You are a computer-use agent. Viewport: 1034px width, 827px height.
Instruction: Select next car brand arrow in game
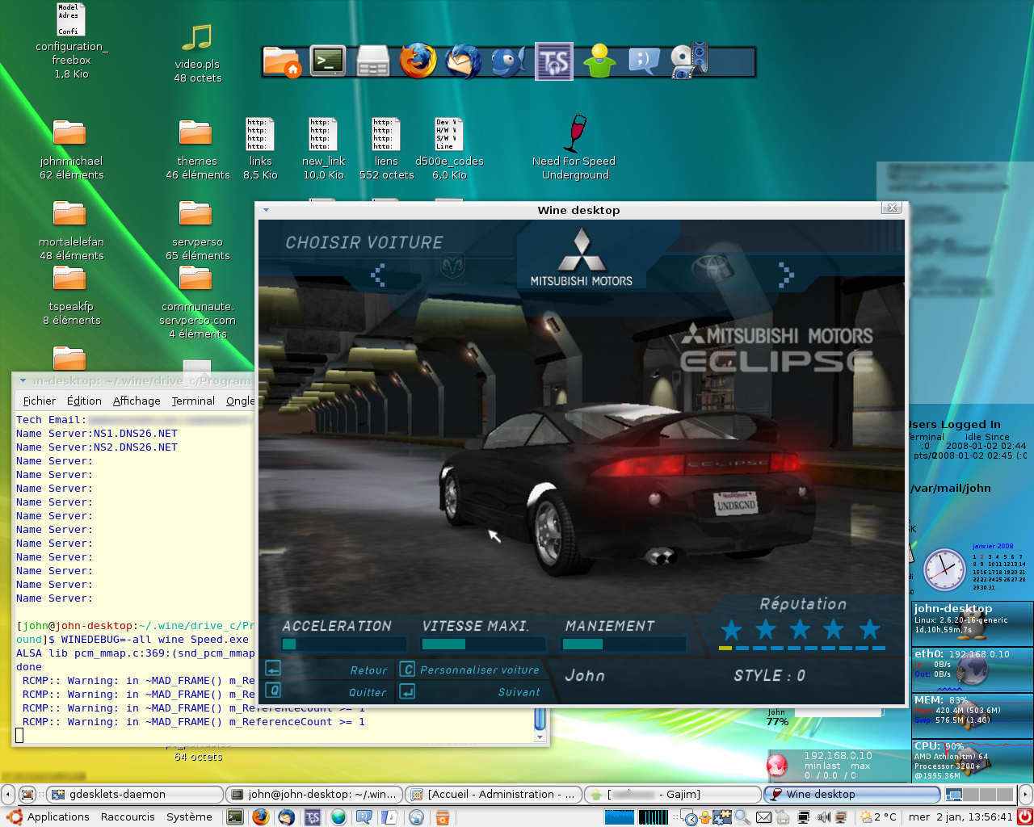[786, 275]
